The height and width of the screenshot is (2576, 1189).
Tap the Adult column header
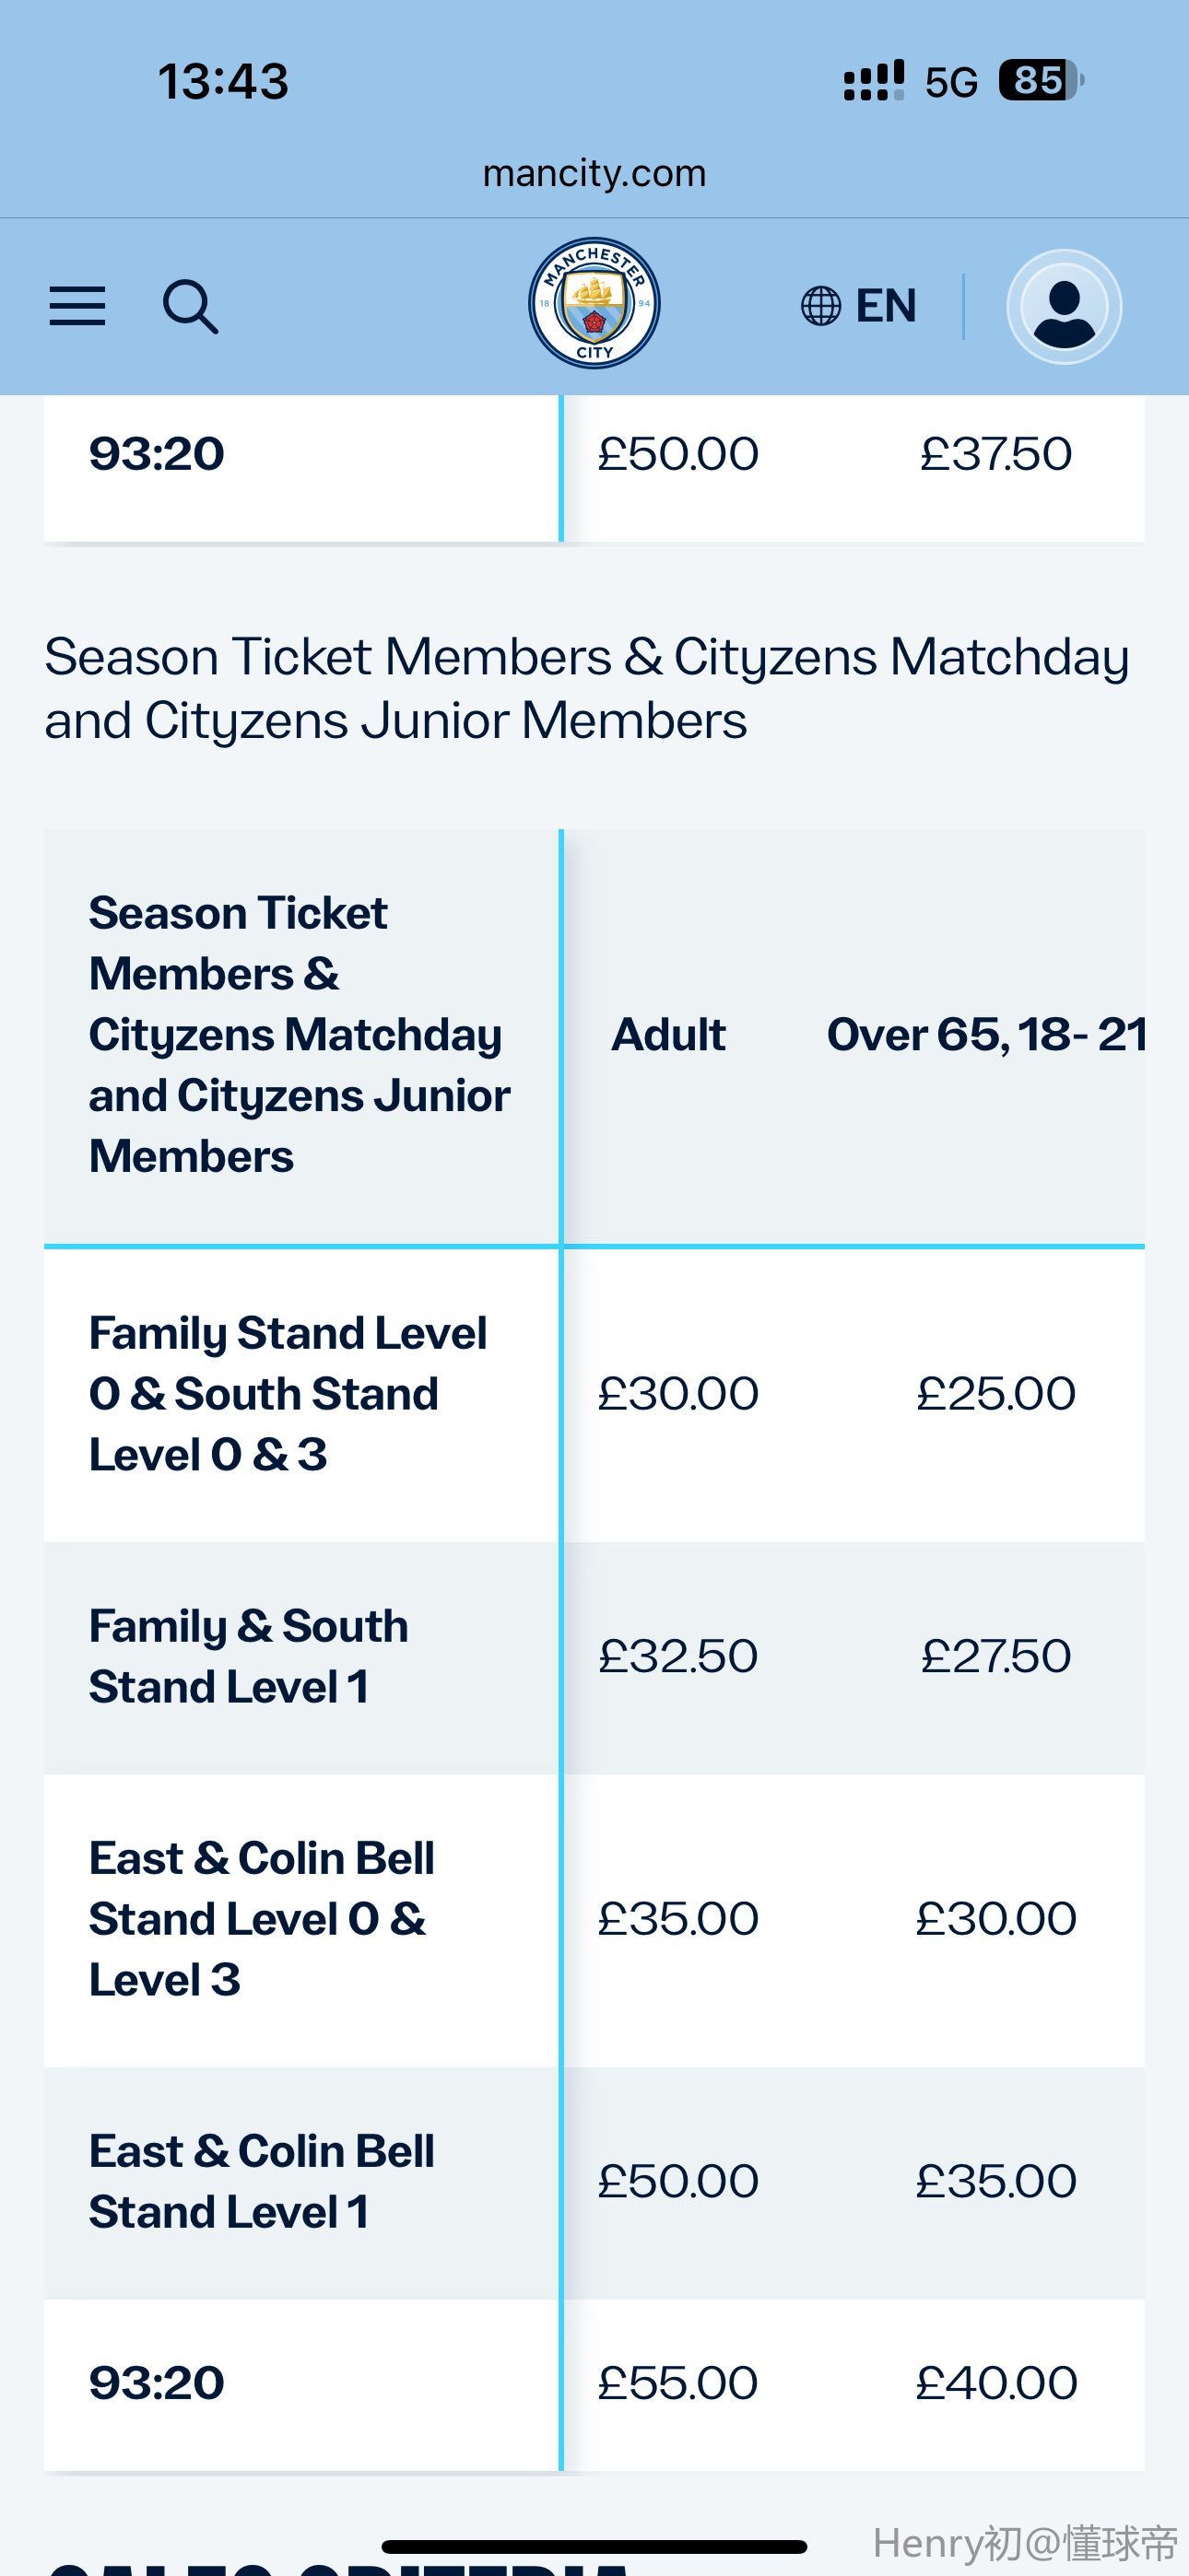668,1035
